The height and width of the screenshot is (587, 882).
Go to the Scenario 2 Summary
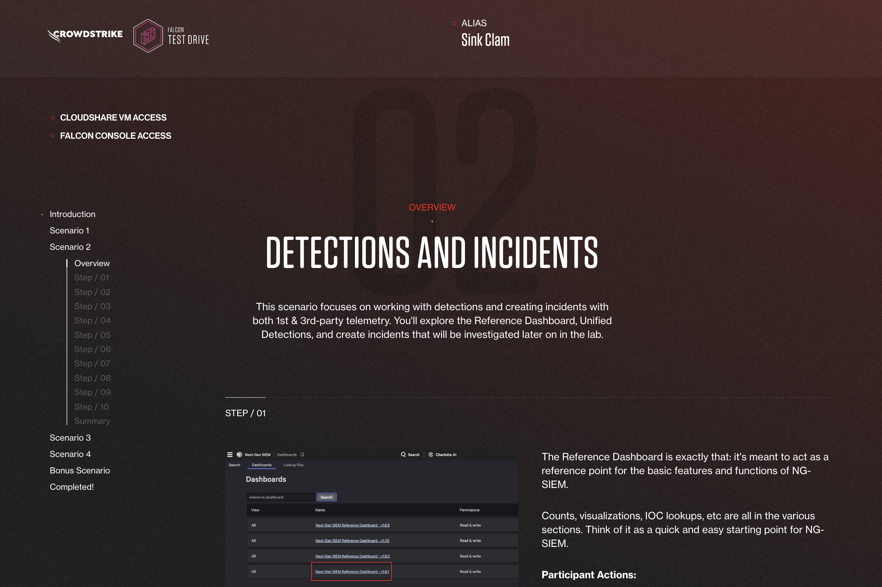(92, 421)
